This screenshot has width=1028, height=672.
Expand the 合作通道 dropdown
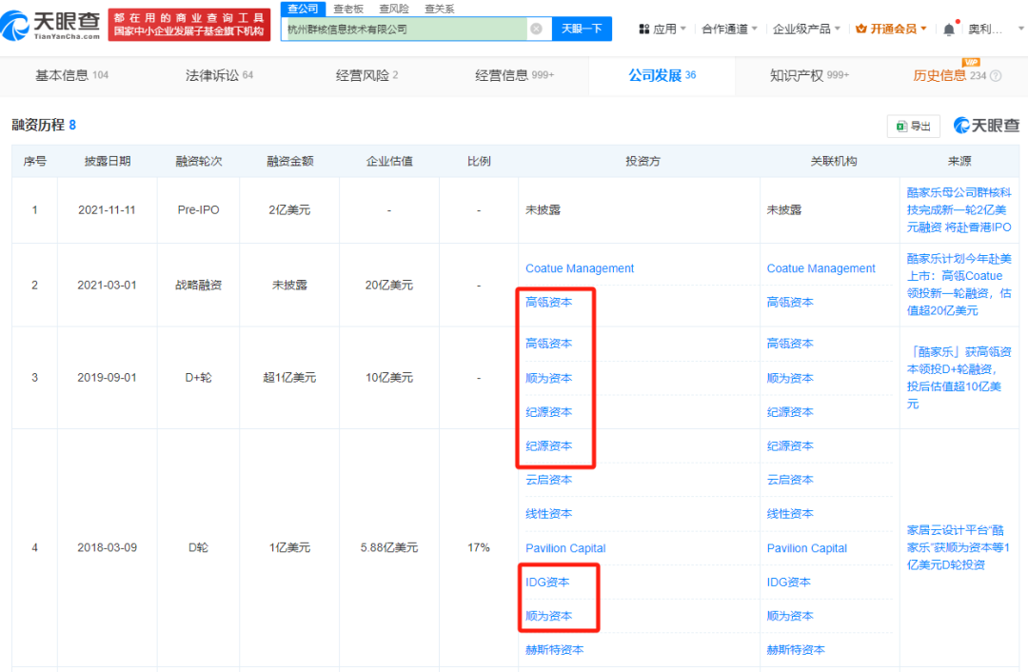tap(729, 29)
